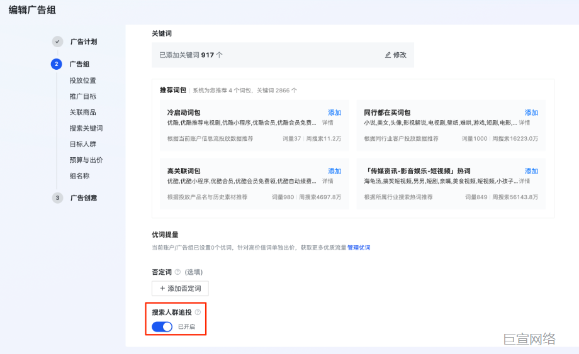Viewport: 579px width, 354px height.
Task: Click the step 3 circle for 广告创意
Action: click(57, 198)
